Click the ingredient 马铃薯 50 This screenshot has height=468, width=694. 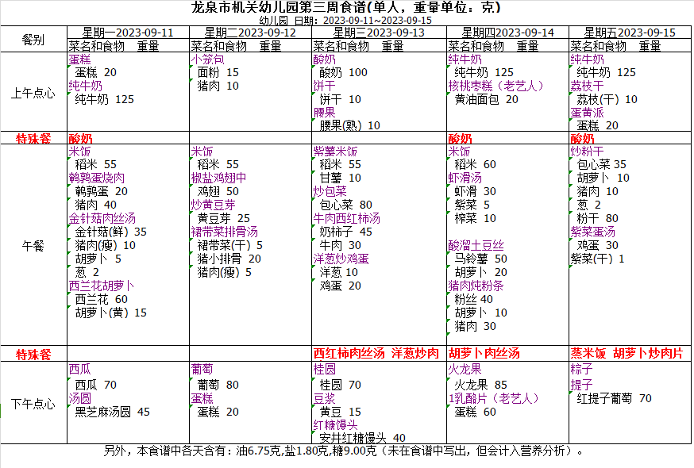[x=480, y=259]
